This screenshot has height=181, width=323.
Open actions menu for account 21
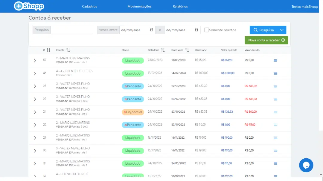[275, 112]
